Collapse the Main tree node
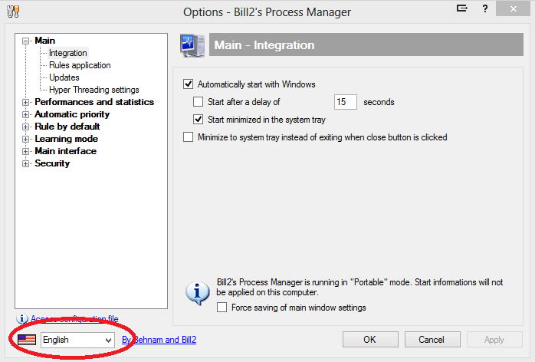The width and height of the screenshot is (535, 362). click(x=27, y=41)
